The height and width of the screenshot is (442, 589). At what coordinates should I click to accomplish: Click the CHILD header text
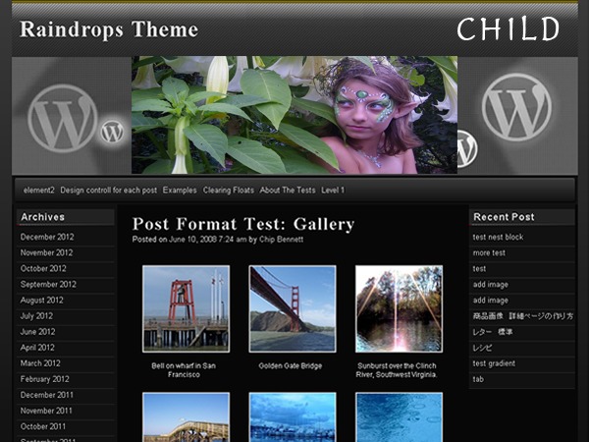pos(508,29)
